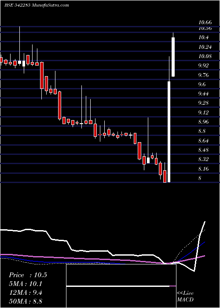Viewport: 220px width, 308px height.
Task: Click the 5MA : 10.1 readout
Action: pyautogui.click(x=26, y=284)
